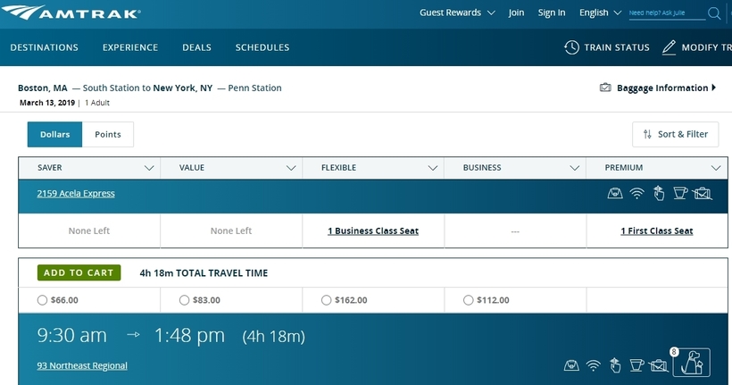Click the Acela Express Wi-Fi icon
This screenshot has height=385, width=732.
636,193
